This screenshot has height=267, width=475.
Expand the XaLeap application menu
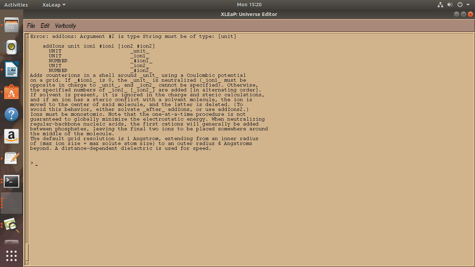pyautogui.click(x=54, y=5)
